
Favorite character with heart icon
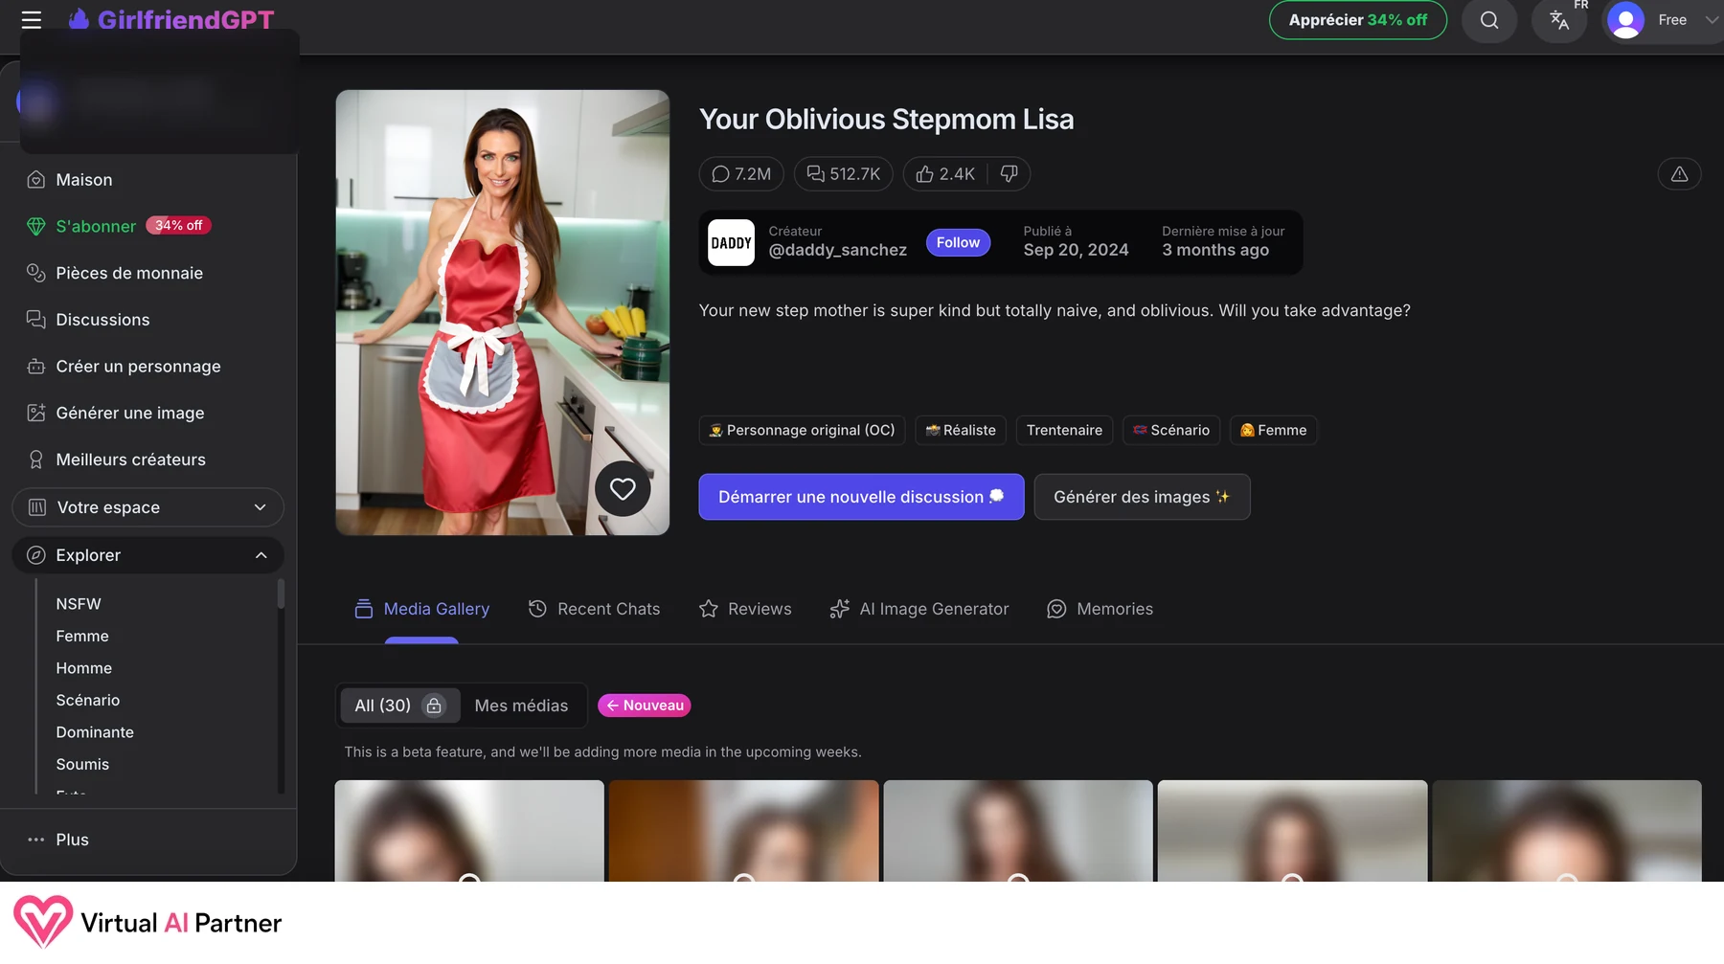point(623,489)
